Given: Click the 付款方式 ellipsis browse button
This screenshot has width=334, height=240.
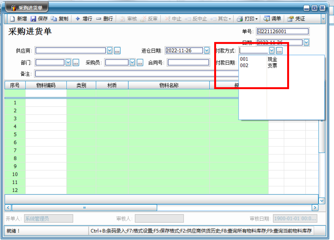Looking at the screenshot, I should click(279, 51).
